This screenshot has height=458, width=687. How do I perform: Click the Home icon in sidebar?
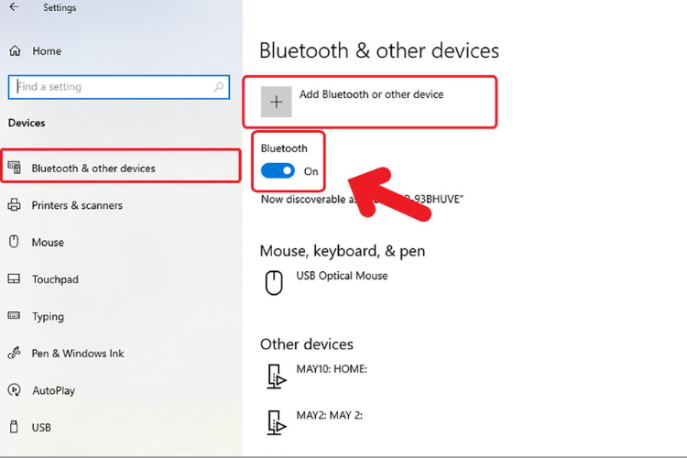point(15,51)
